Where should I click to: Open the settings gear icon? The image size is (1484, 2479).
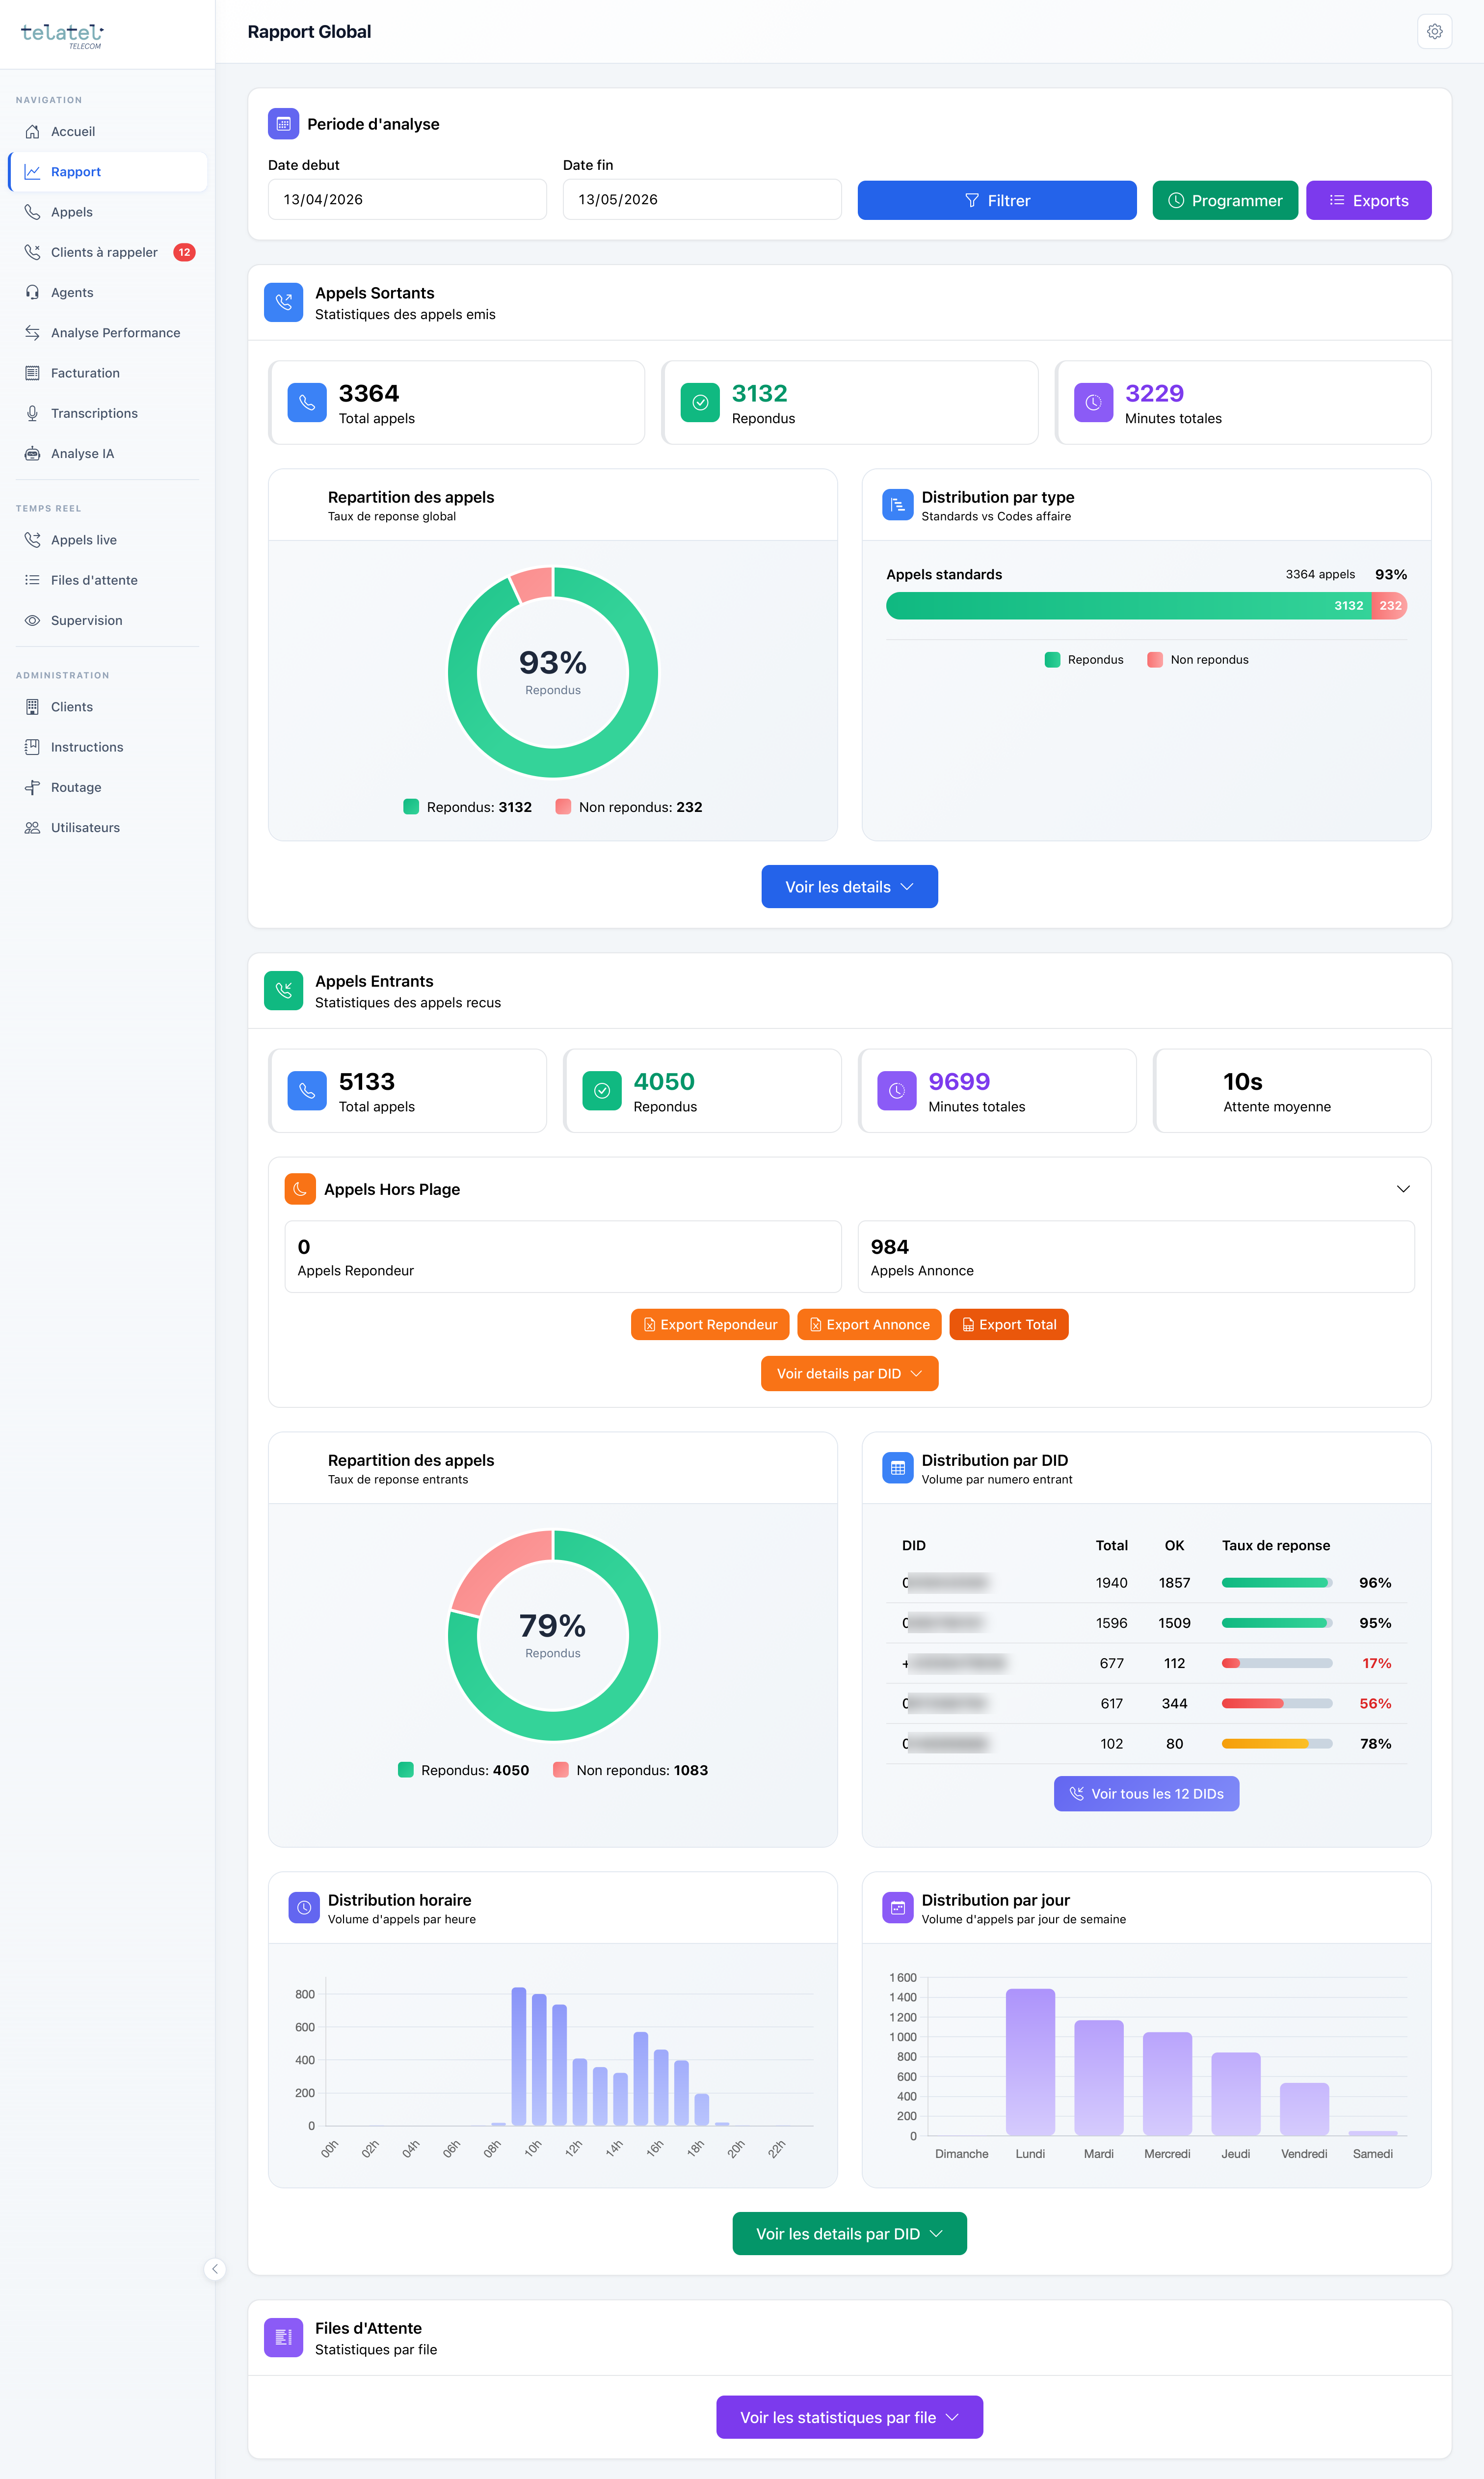pos(1434,32)
